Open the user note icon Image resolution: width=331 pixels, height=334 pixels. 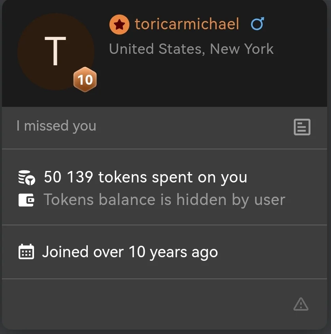(x=302, y=127)
